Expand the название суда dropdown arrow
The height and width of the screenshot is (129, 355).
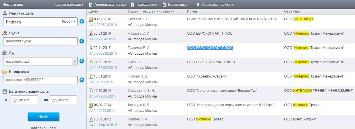click(74, 61)
